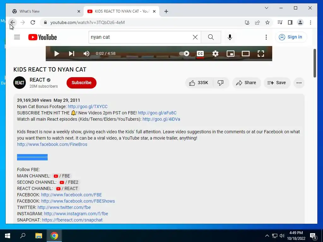This screenshot has width=323, height=242.
Task: Open the goo.gl/4iDVa React episodes link
Action: point(161,119)
